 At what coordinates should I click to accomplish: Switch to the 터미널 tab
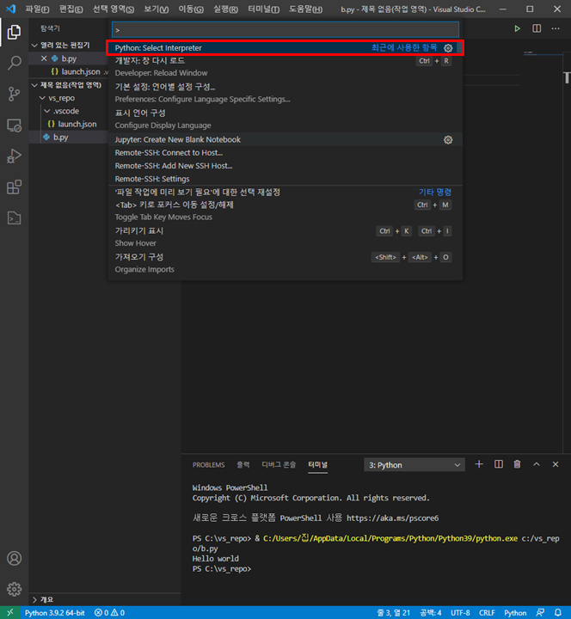(x=318, y=464)
